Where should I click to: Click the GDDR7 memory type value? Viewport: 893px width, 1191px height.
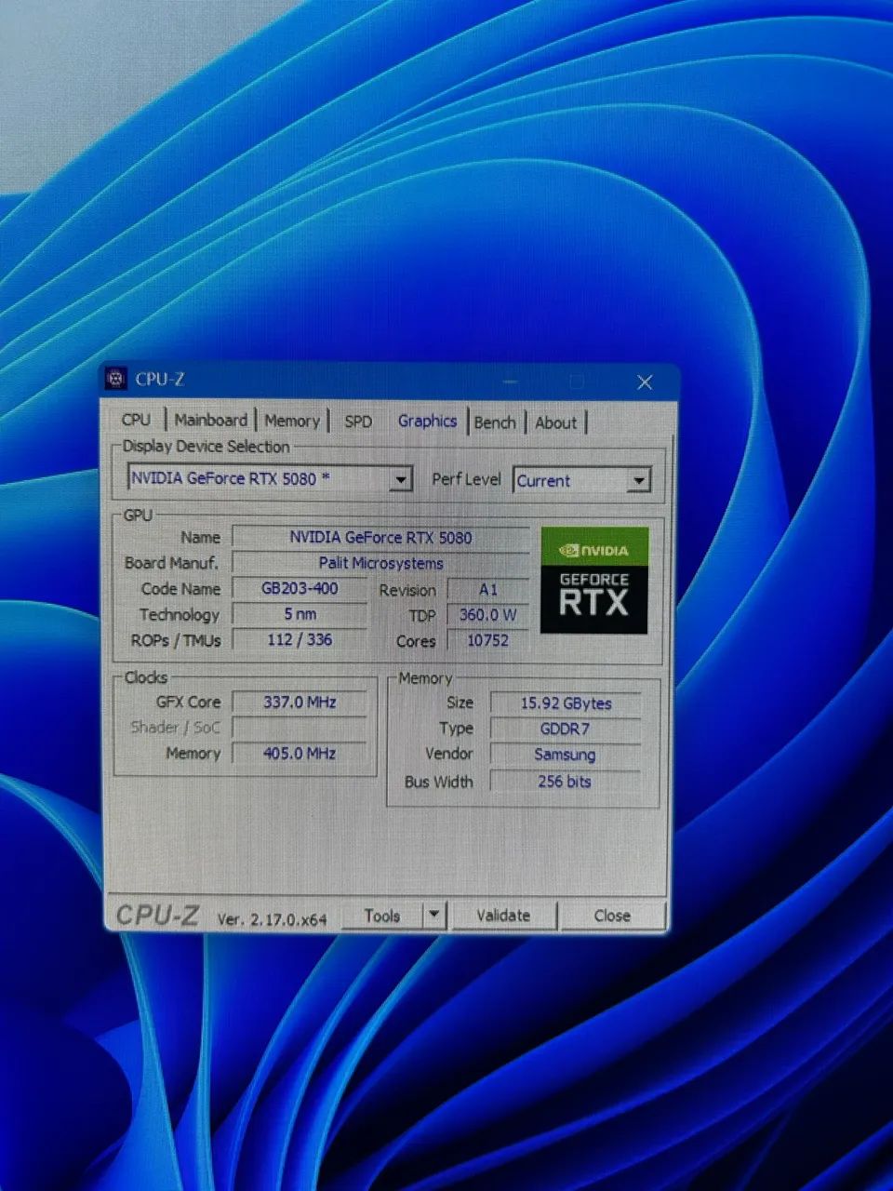coord(566,729)
